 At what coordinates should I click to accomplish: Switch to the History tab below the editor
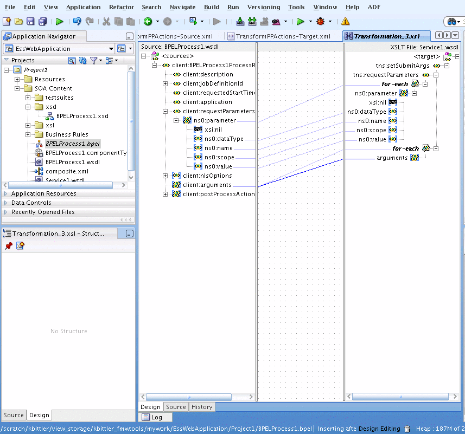pos(202,407)
